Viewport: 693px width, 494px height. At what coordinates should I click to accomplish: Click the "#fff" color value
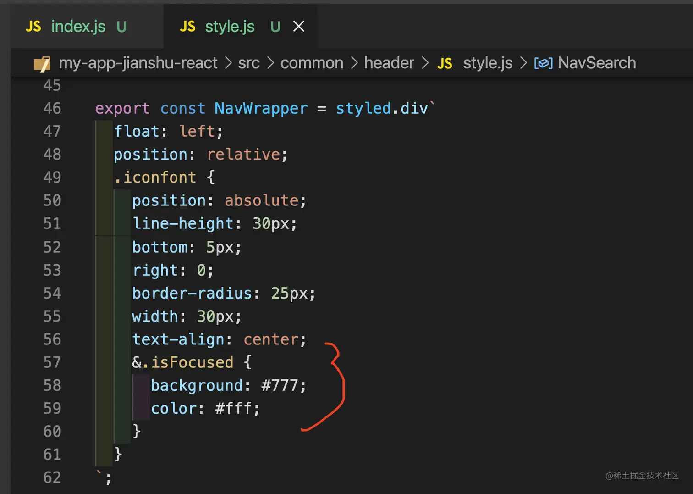click(x=234, y=408)
